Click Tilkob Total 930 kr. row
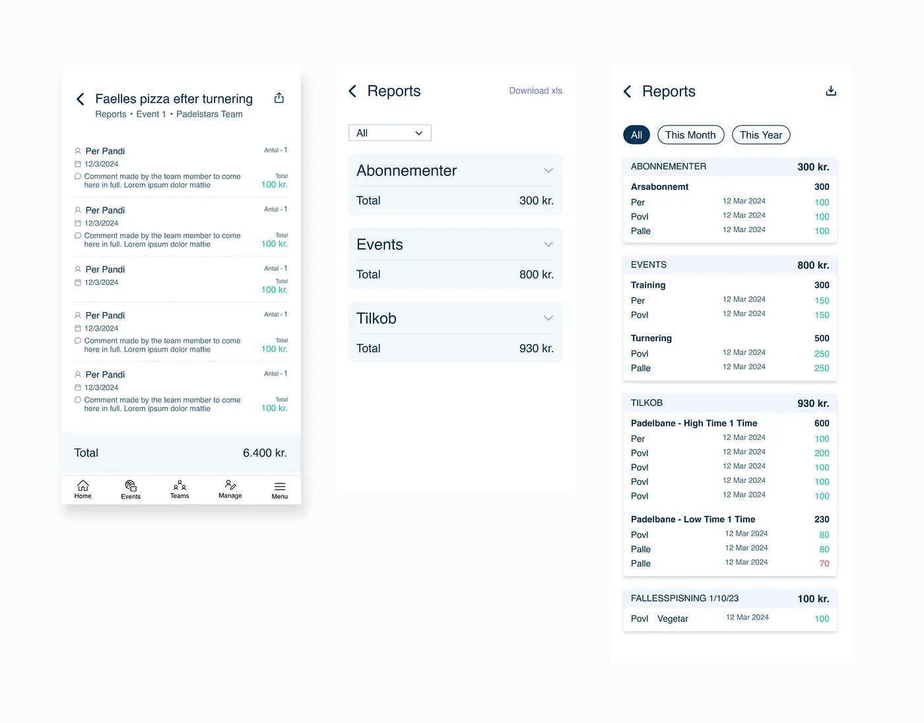The width and height of the screenshot is (924, 723). [455, 348]
